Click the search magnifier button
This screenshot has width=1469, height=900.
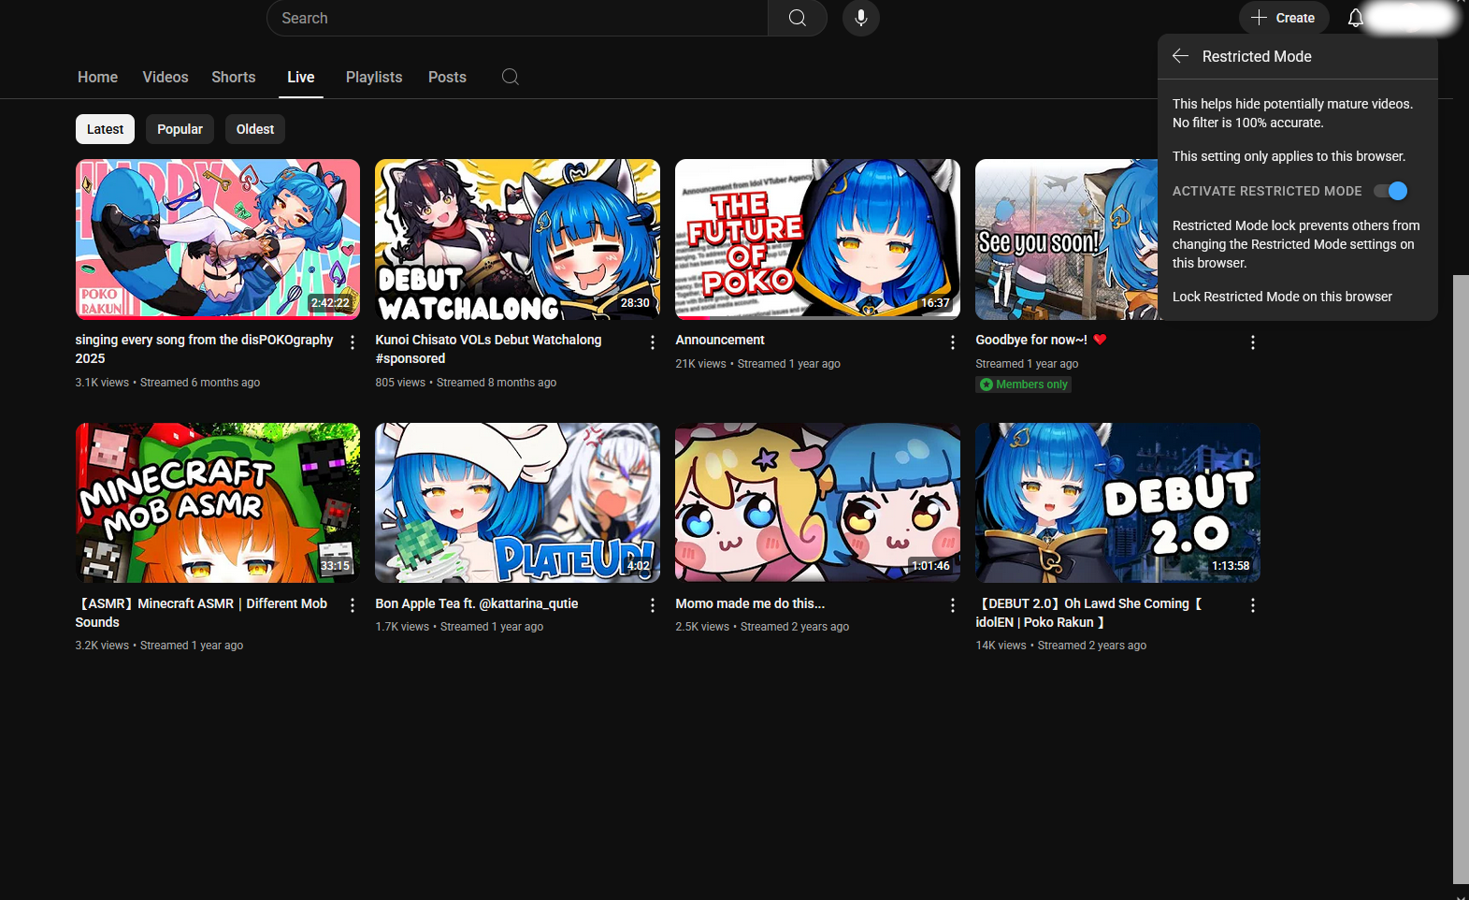pos(797,18)
